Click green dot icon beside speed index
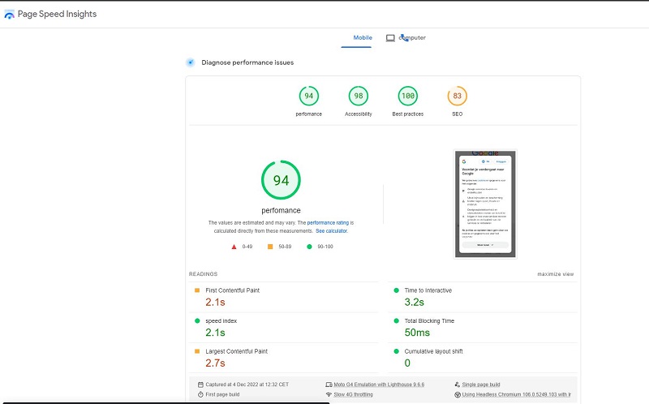649x404 pixels. pyautogui.click(x=197, y=320)
